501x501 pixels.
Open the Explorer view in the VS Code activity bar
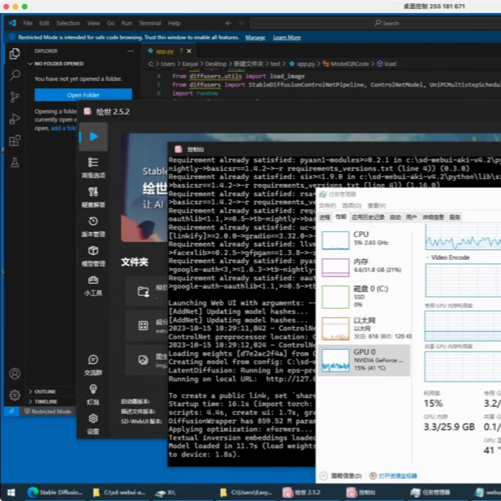[15, 54]
